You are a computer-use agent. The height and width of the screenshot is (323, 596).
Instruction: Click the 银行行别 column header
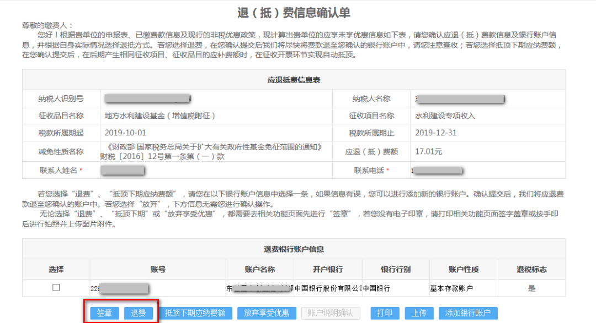tap(396, 270)
